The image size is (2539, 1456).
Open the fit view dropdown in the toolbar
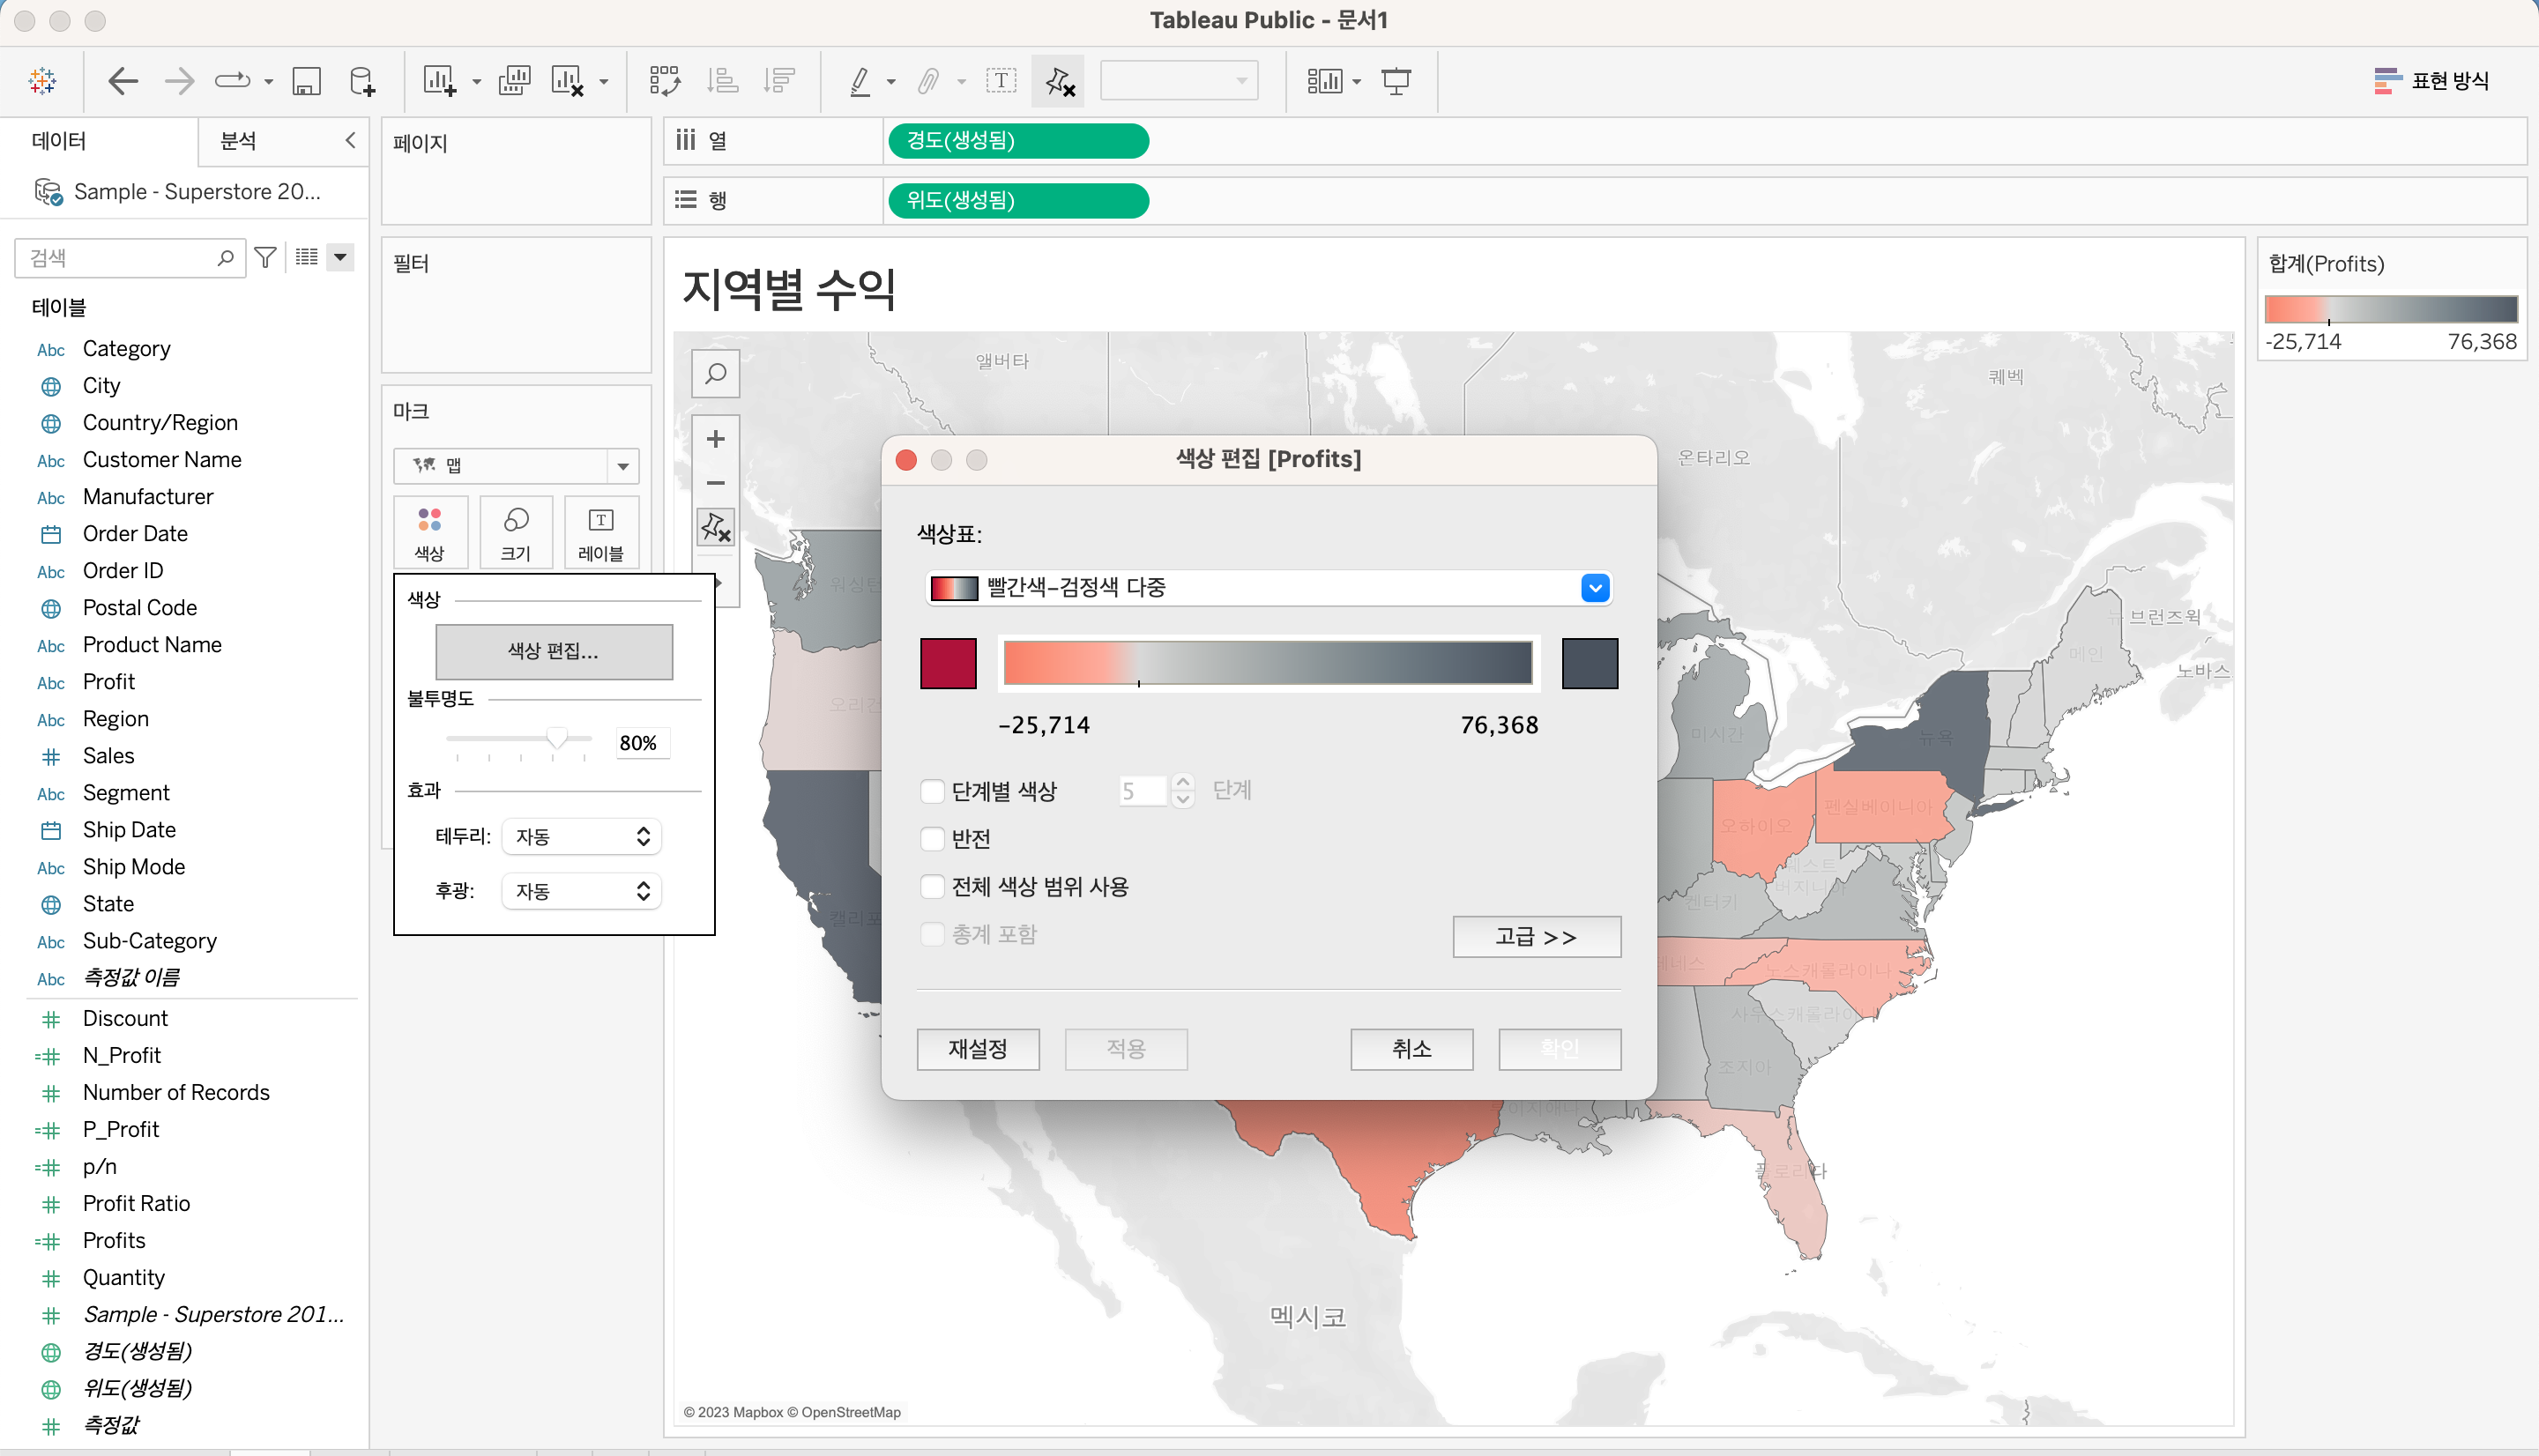click(x=1179, y=81)
